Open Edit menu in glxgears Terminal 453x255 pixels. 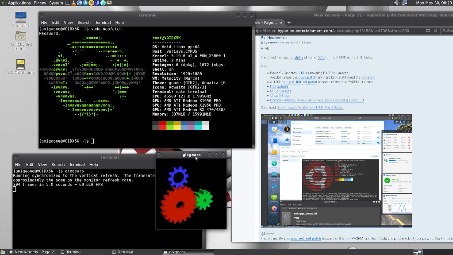pos(30,165)
